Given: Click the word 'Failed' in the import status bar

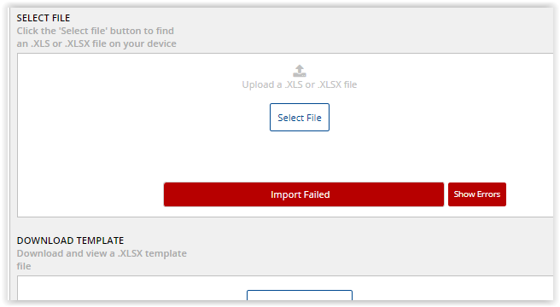Looking at the screenshot, I should click(x=317, y=194).
